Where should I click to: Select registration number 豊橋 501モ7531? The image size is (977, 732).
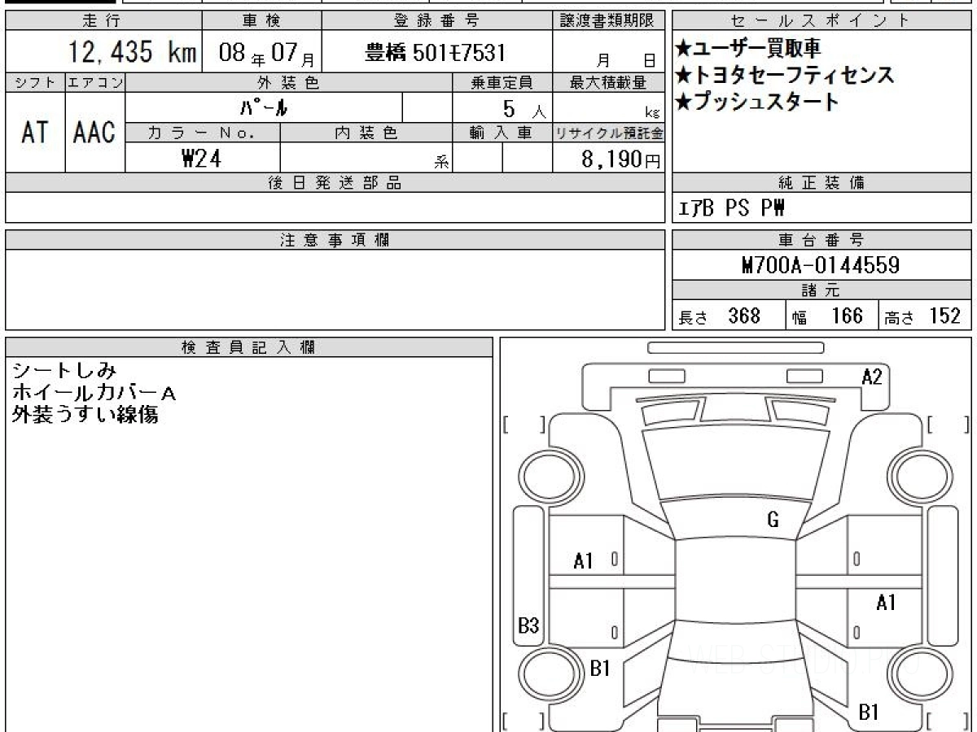[436, 53]
